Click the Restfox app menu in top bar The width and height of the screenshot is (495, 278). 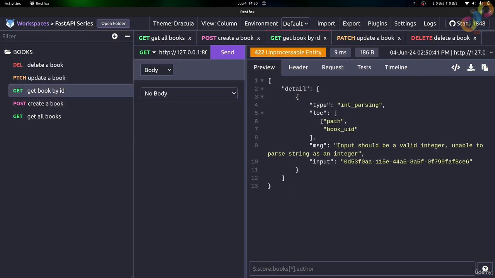[39, 3]
